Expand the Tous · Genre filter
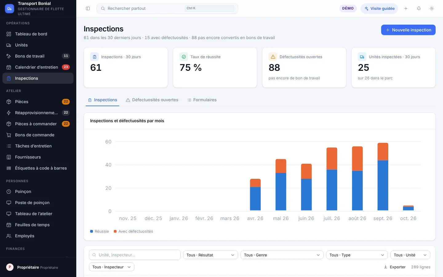Image resolution: width=443 pixels, height=277 pixels. (282, 255)
